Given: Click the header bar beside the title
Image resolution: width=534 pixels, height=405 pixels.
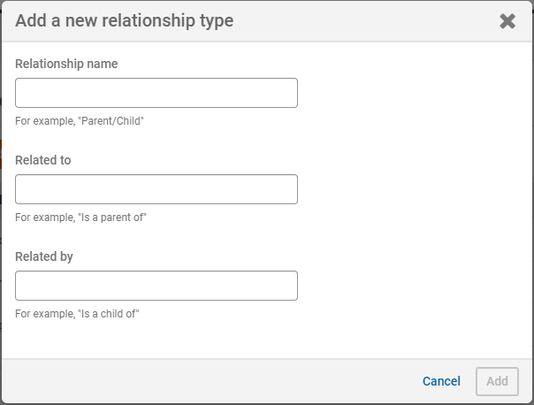Looking at the screenshot, I should [362, 20].
